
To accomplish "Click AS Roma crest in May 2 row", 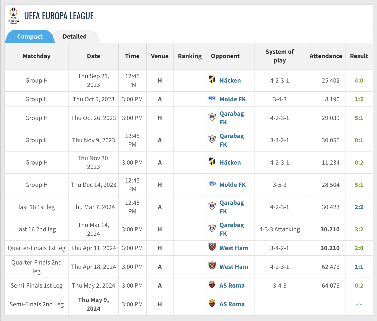I will tap(212, 284).
